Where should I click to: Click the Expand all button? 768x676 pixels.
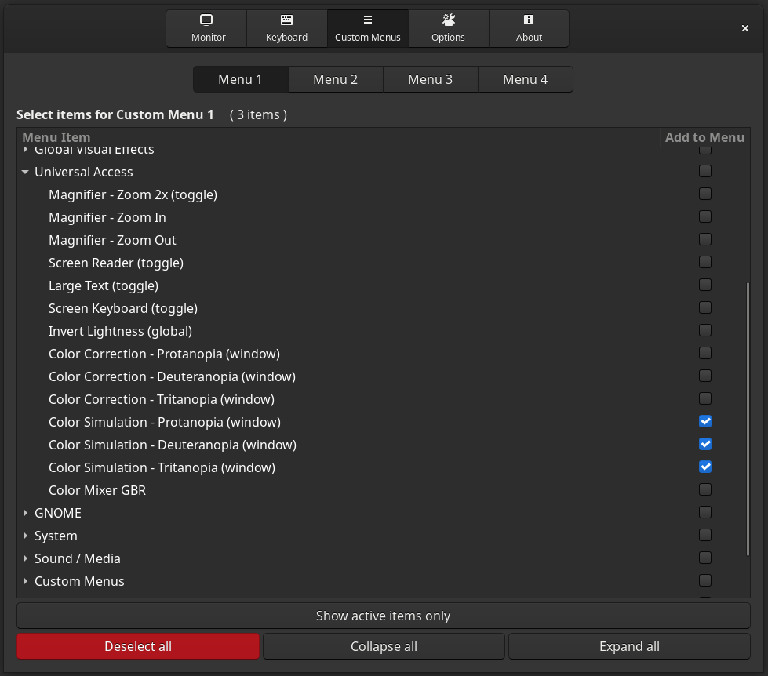(629, 646)
